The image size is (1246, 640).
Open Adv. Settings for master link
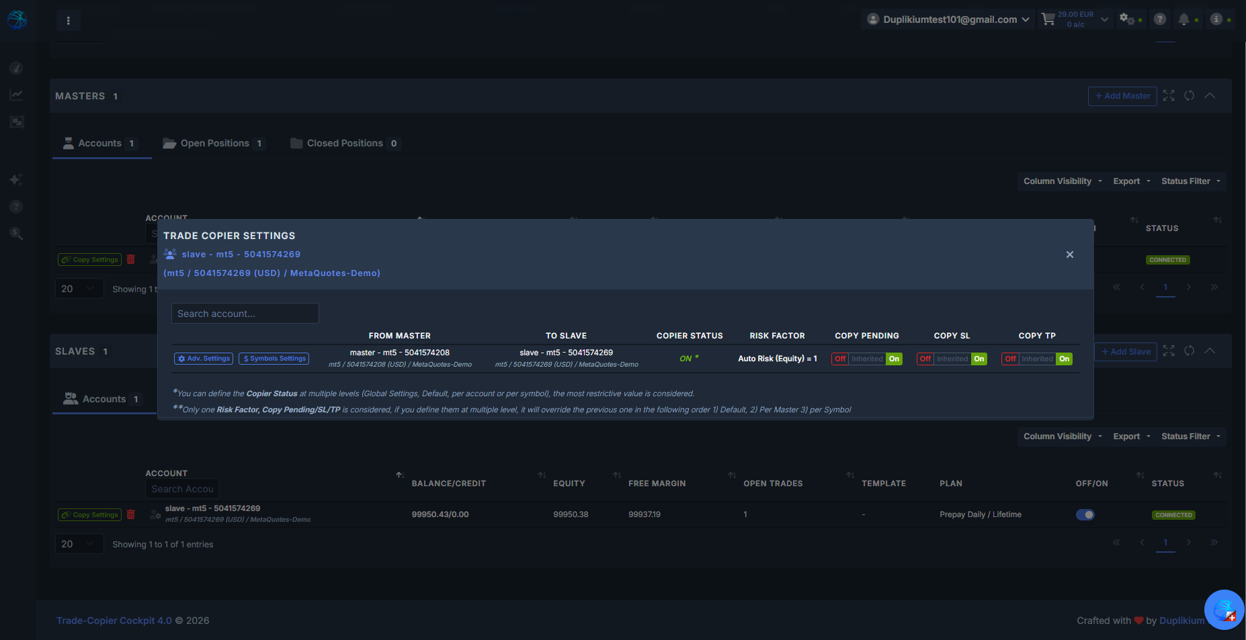[204, 359]
